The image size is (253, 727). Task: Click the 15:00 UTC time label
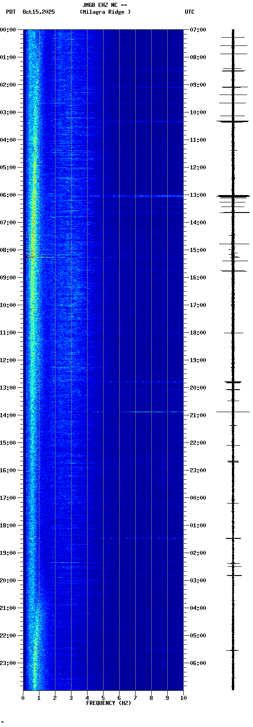[x=198, y=250]
